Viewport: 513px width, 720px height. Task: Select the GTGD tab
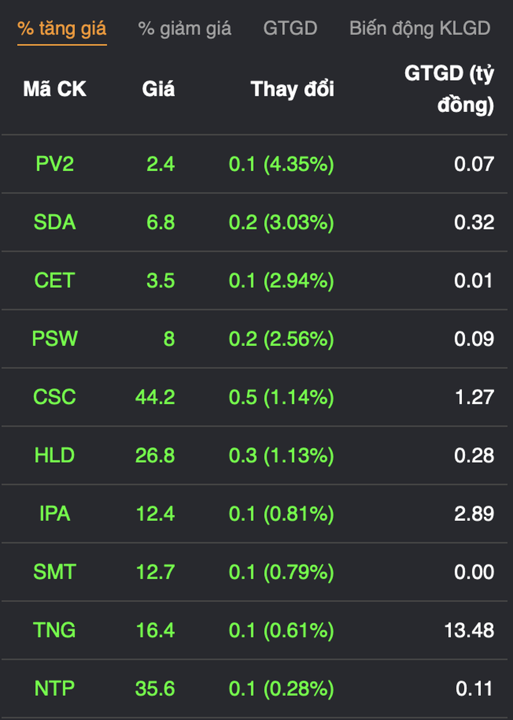290,29
